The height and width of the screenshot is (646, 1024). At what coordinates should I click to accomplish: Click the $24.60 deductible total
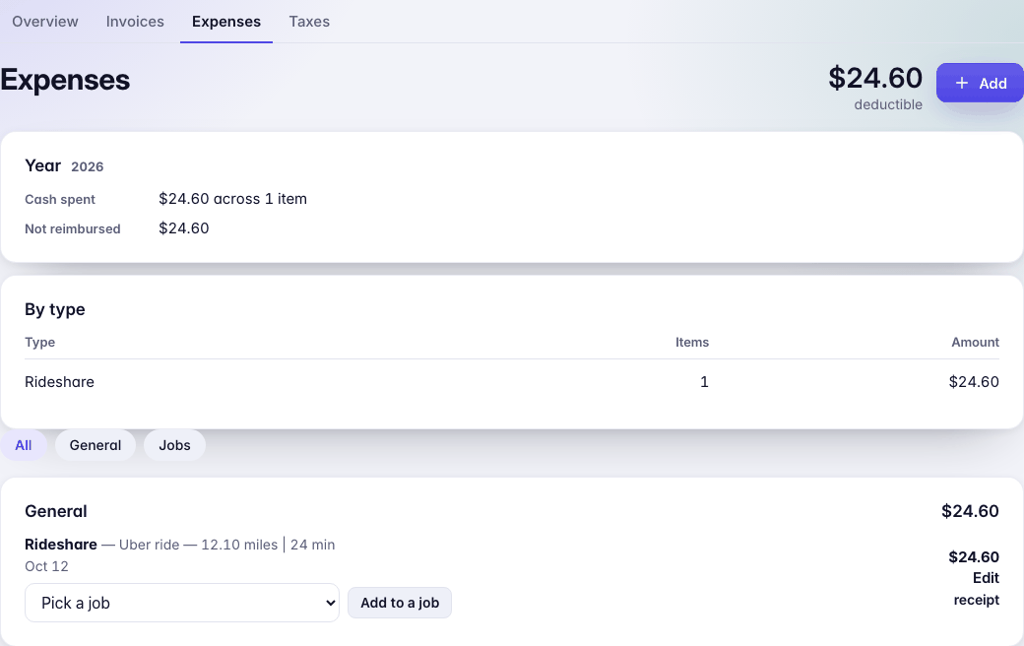[875, 79]
